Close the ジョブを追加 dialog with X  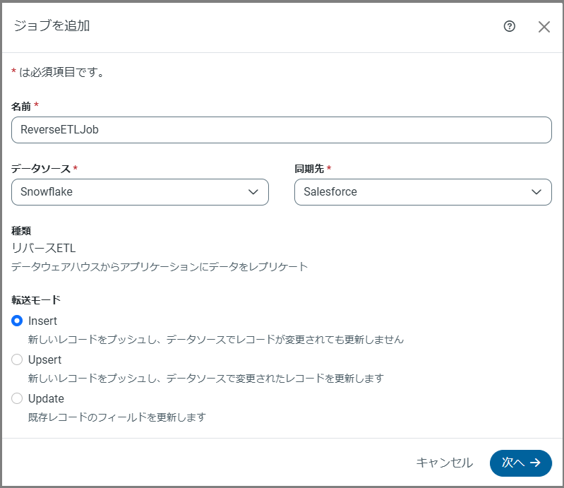point(544,27)
